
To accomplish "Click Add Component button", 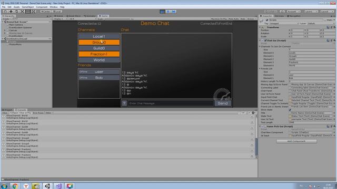I will coord(296,141).
